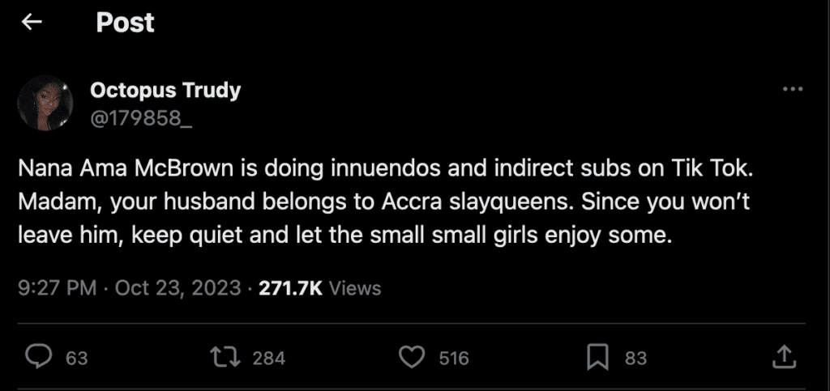Open the three-dot more options menu
The height and width of the screenshot is (391, 830).
pos(792,90)
